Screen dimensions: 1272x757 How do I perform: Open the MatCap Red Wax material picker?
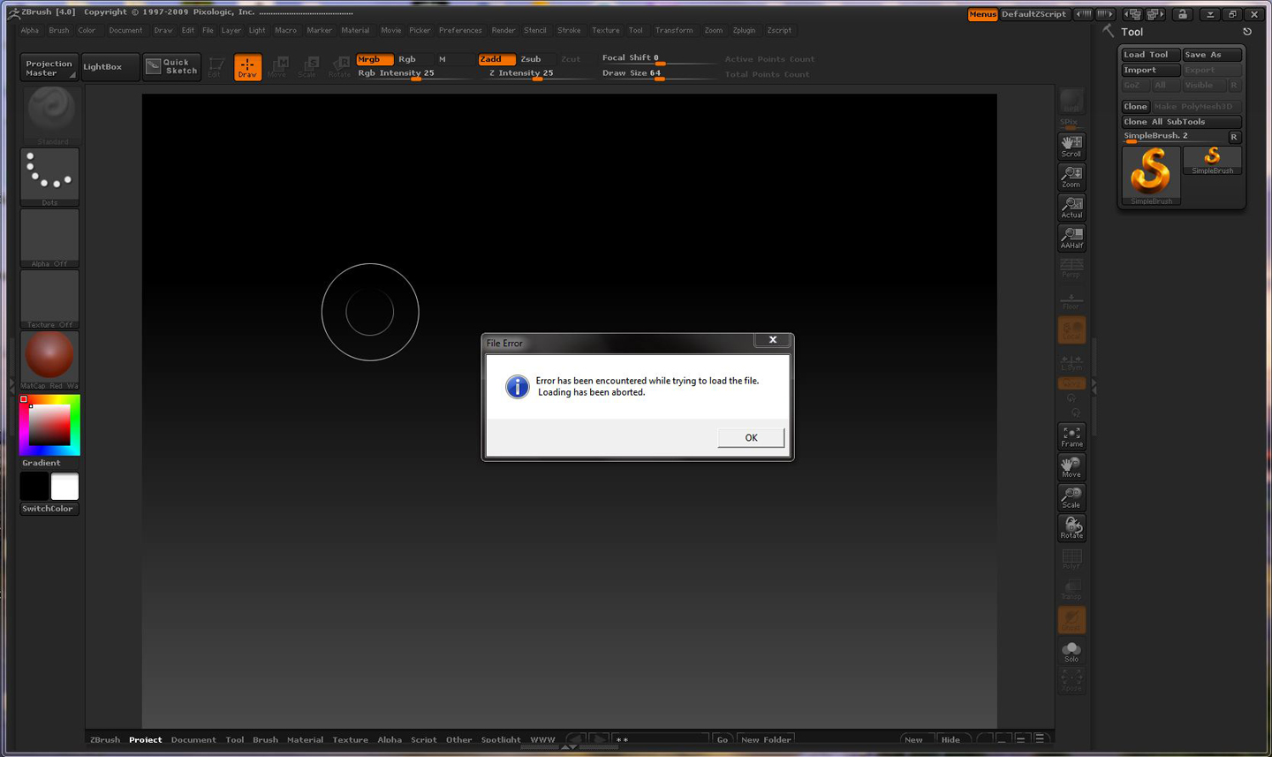[x=49, y=357]
